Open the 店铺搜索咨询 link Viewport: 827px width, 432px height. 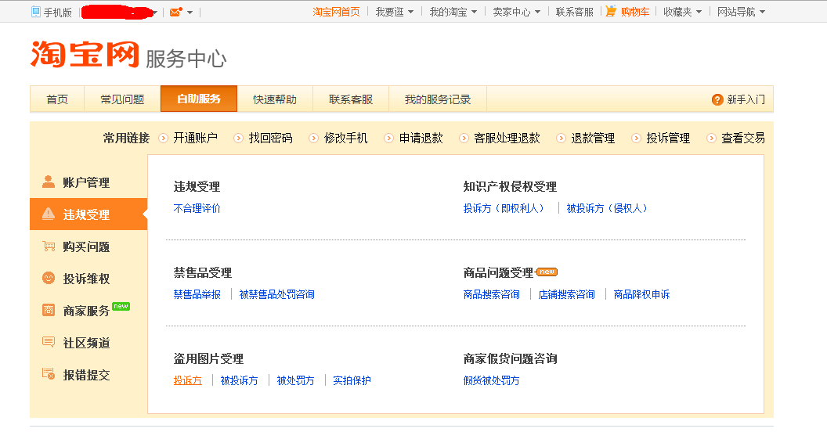pyautogui.click(x=566, y=294)
